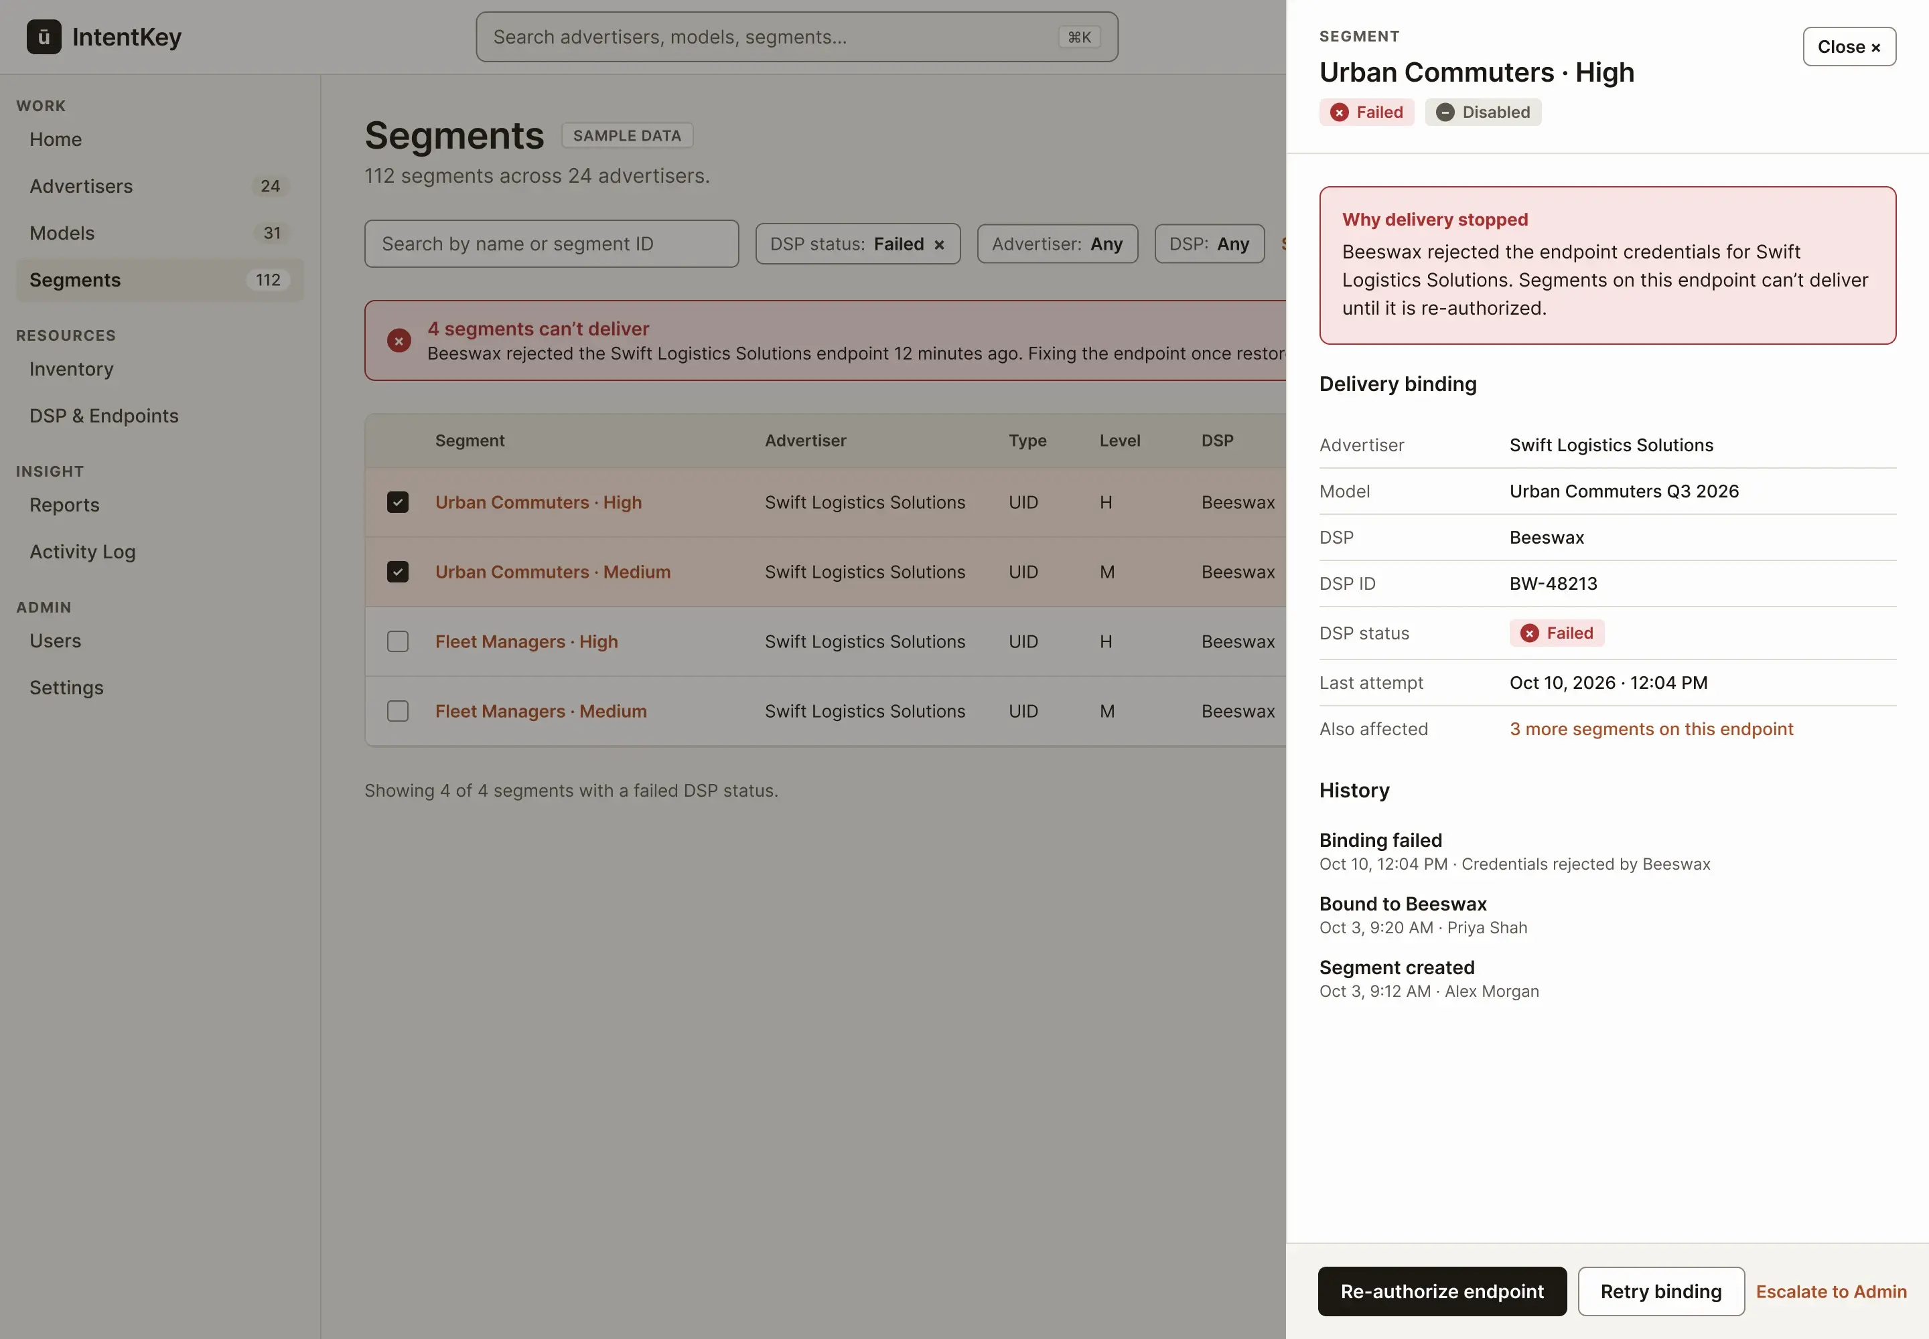Click the Level column header
Viewport: 1929px width, 1339px height.
click(1119, 441)
